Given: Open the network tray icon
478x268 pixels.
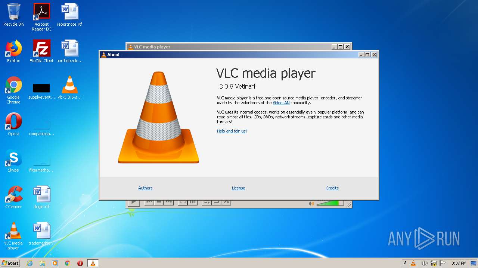Looking at the screenshot, I should (434, 263).
